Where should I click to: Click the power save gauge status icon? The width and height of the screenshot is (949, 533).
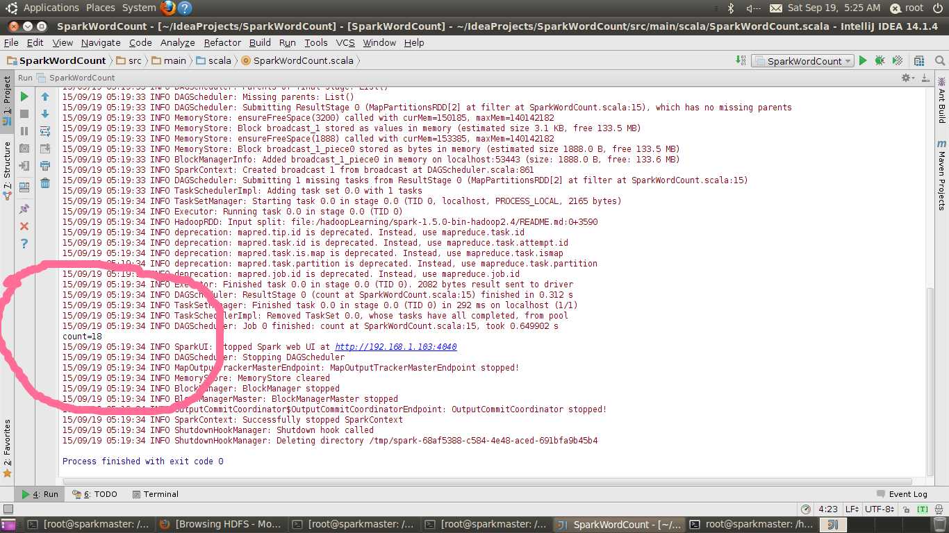805,509
